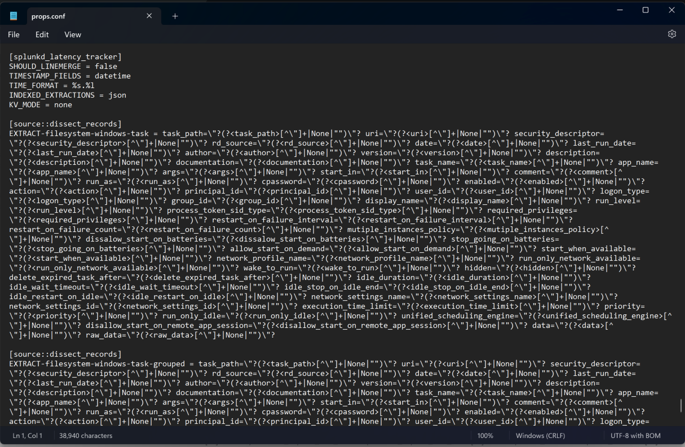Click the vertical scrollbar thumb
The image size is (685, 447).
(680, 406)
